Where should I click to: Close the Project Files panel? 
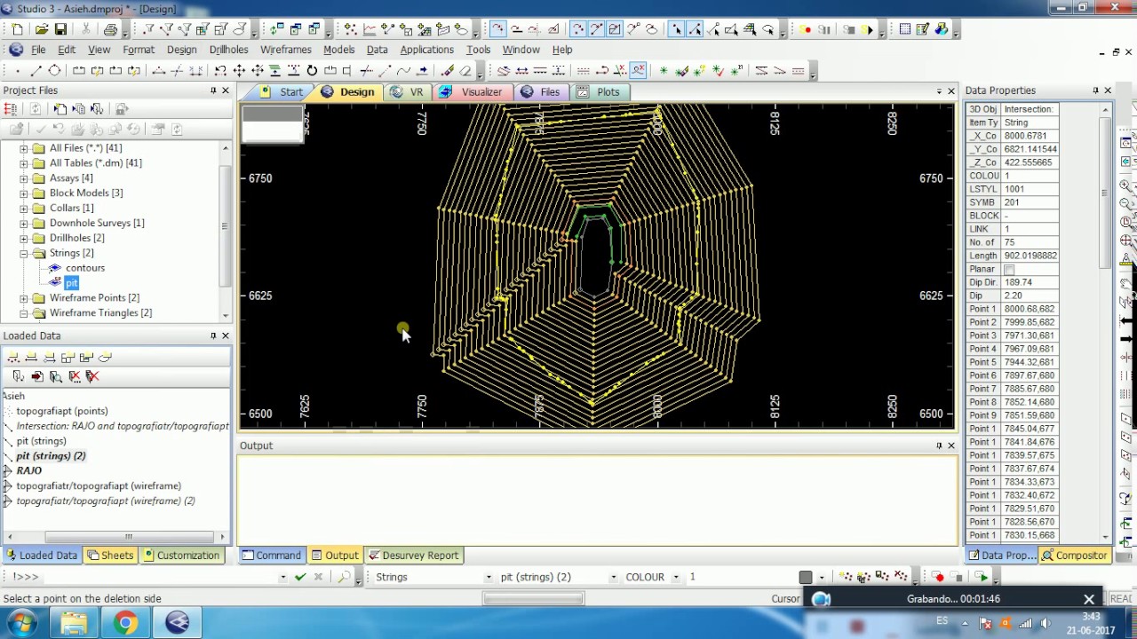click(225, 91)
